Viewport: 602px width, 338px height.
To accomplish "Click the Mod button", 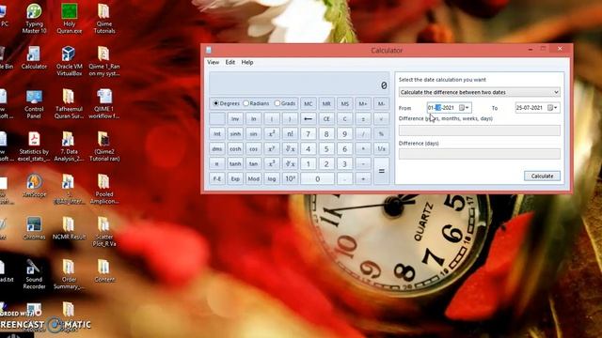I will (253, 179).
